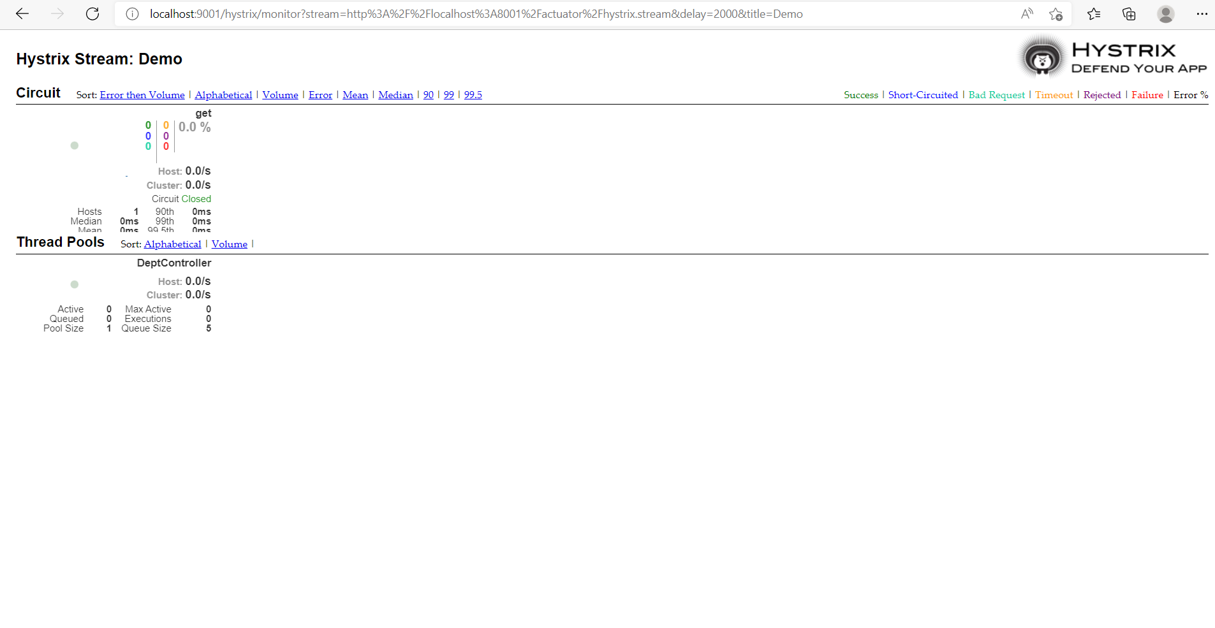Sort circuits by 99.5 percentile
This screenshot has height=628, width=1215.
point(473,95)
